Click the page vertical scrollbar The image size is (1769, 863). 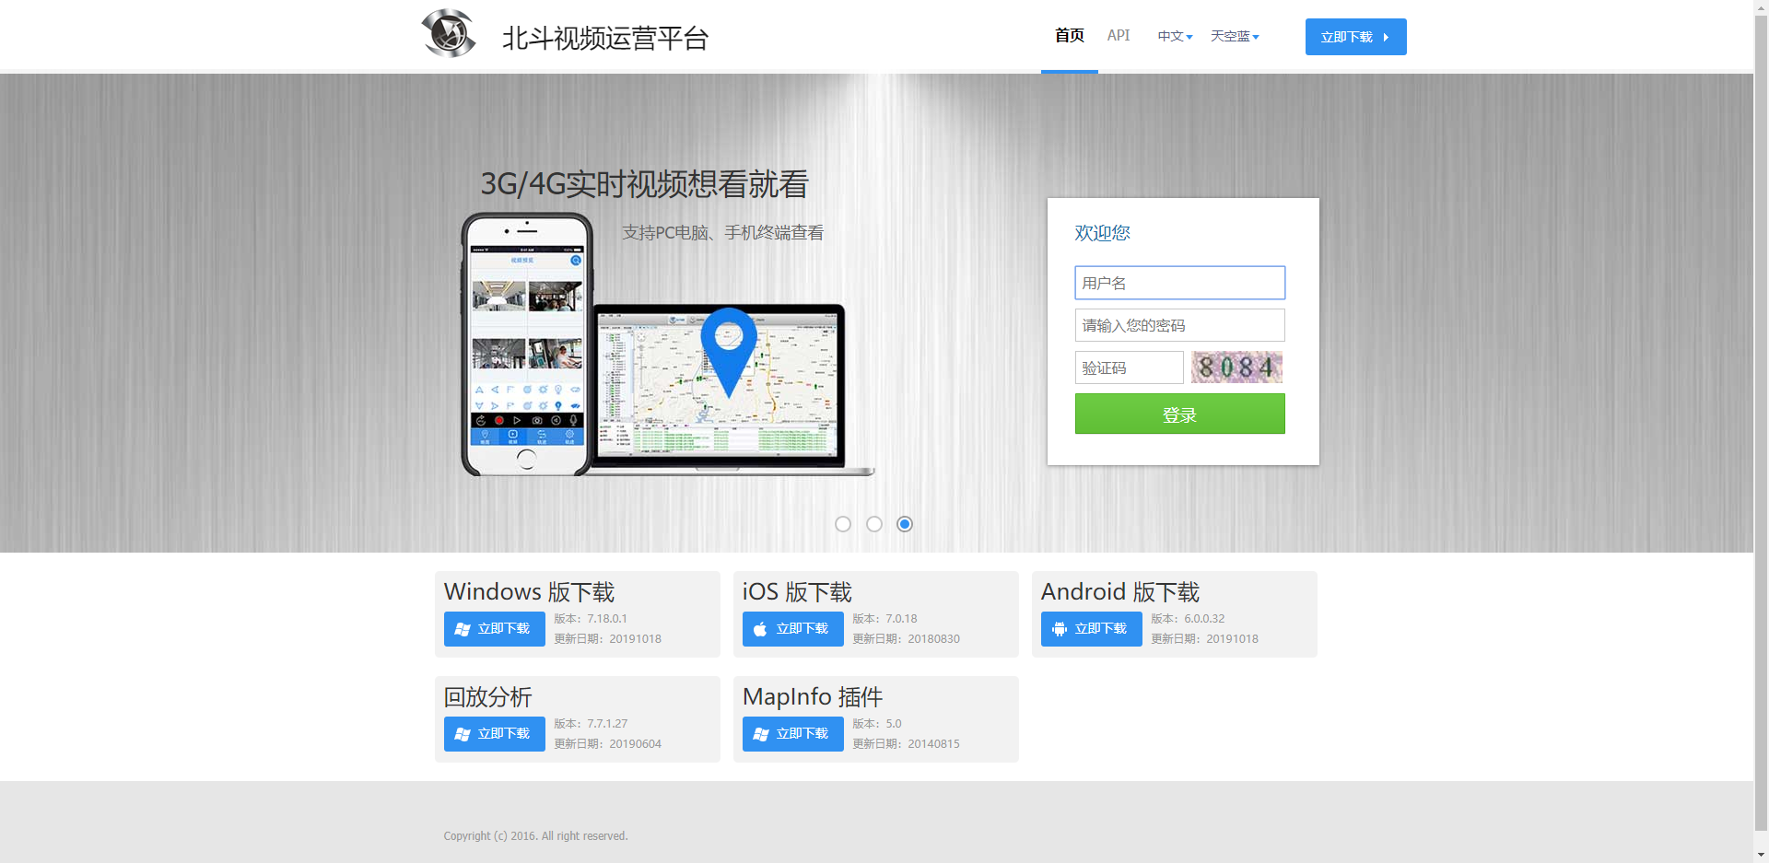(1761, 414)
